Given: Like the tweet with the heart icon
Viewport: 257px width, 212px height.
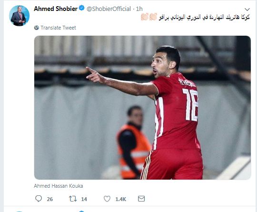Looking at the screenshot, I should (x=107, y=199).
